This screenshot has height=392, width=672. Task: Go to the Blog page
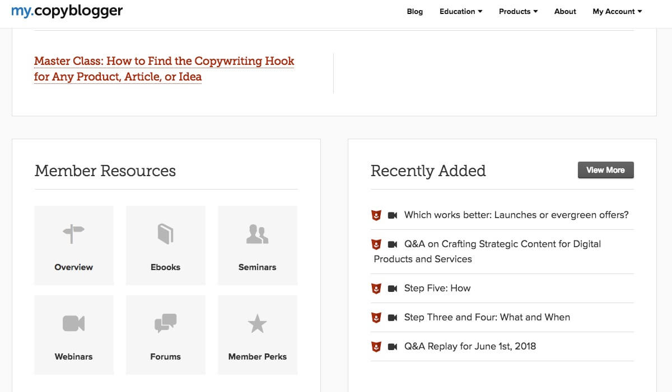[x=415, y=11]
